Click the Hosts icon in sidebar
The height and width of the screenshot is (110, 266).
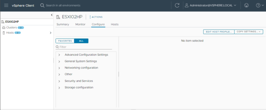4,33
